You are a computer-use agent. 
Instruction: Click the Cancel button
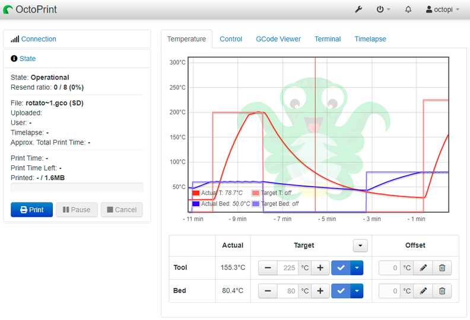[122, 210]
